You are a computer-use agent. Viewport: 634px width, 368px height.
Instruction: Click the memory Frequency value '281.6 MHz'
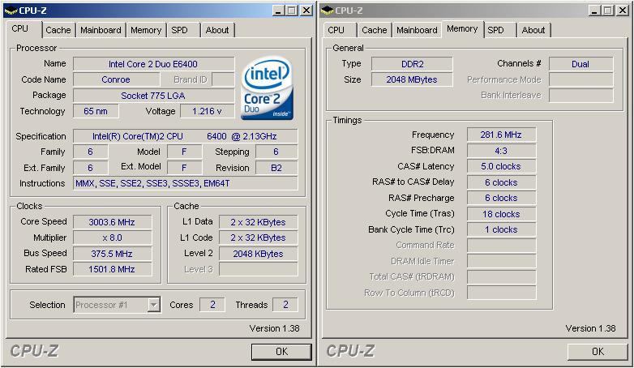(x=501, y=135)
